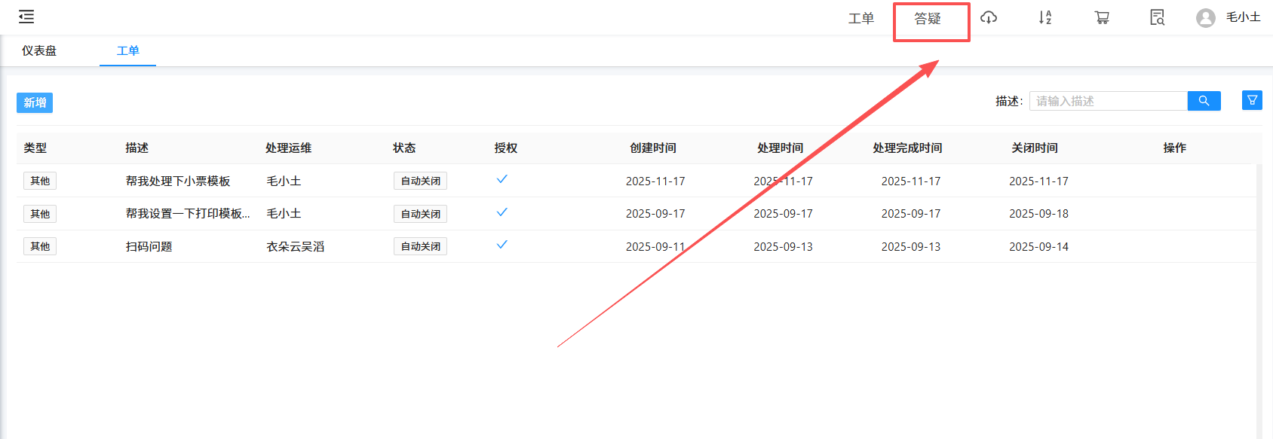
Task: Click the document search icon
Action: [1157, 17]
